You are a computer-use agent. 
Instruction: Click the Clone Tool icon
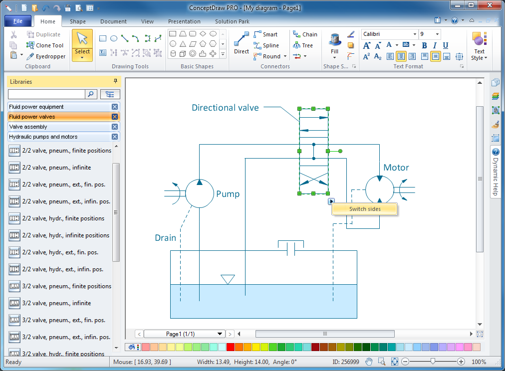(x=30, y=45)
